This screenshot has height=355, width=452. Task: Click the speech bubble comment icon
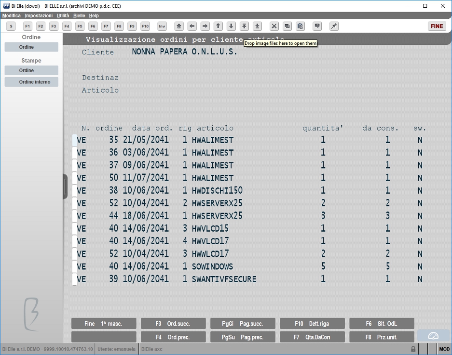317,26
